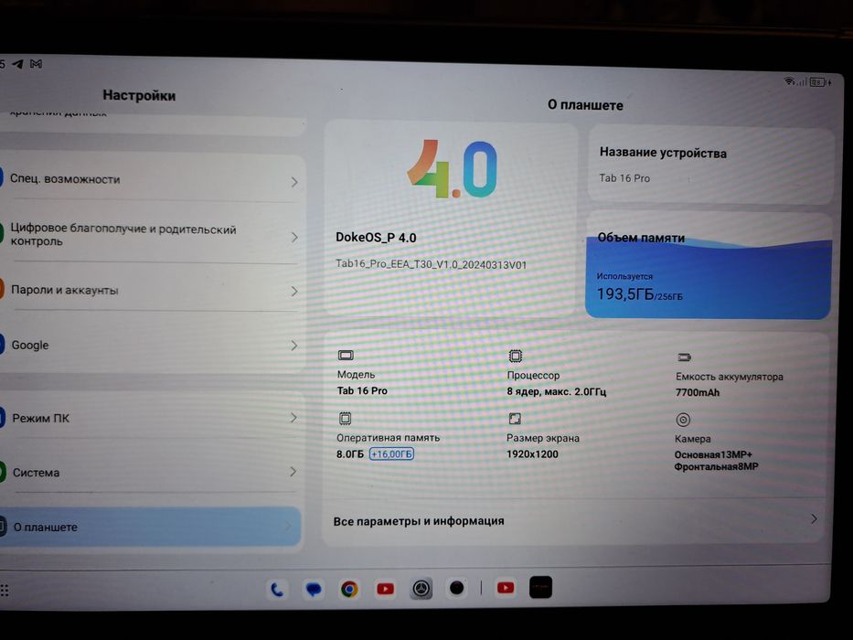
Task: Tap the Настройки header title
Action: point(139,95)
